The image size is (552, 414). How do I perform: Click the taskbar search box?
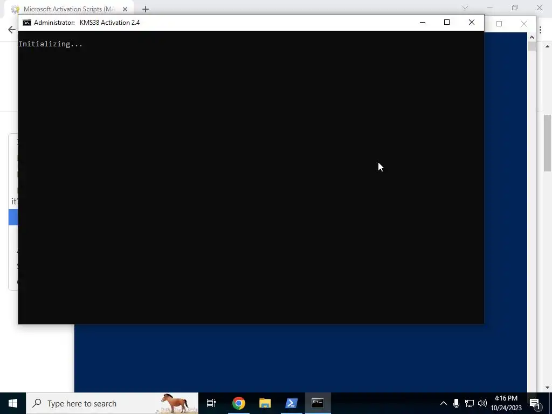pos(112,403)
